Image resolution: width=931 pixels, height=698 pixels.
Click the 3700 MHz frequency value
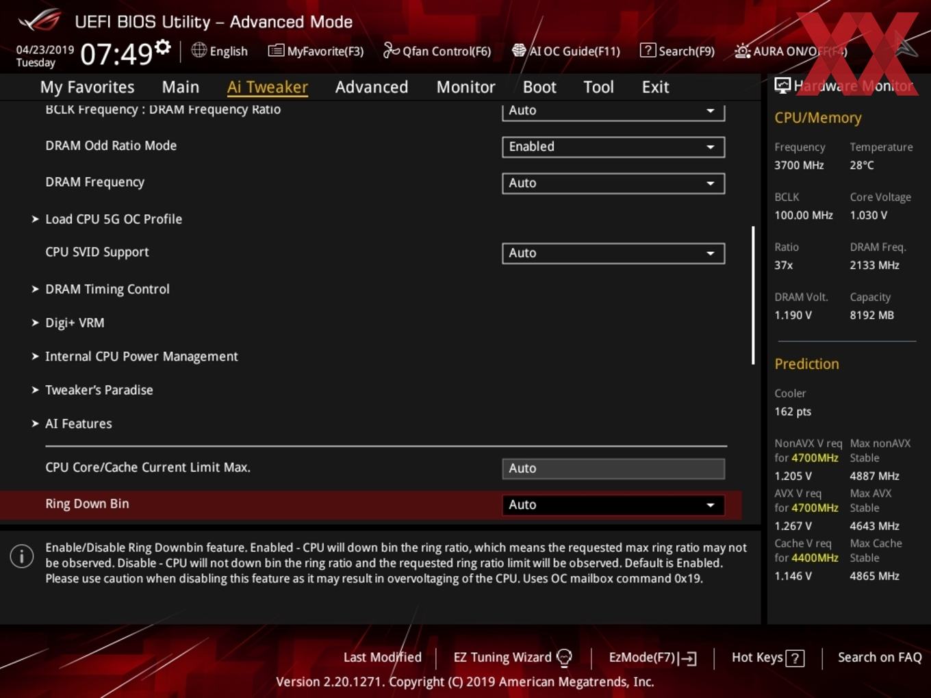pyautogui.click(x=799, y=165)
